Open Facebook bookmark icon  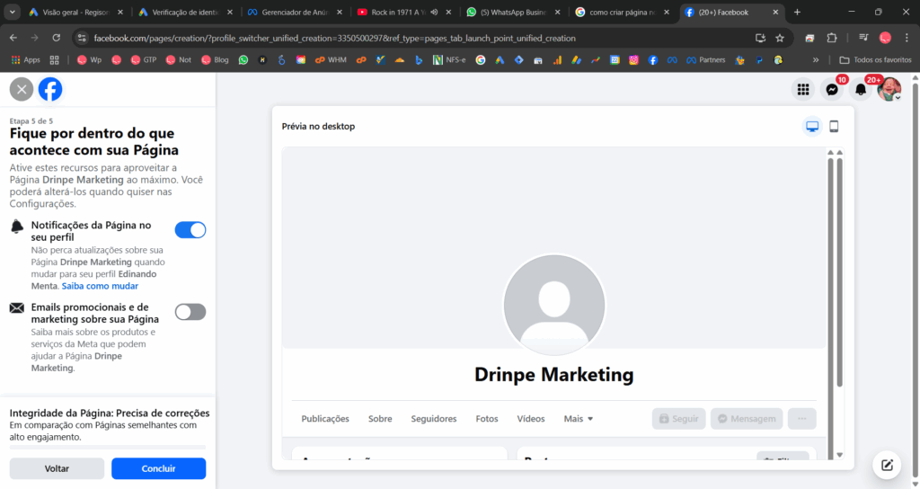click(652, 60)
